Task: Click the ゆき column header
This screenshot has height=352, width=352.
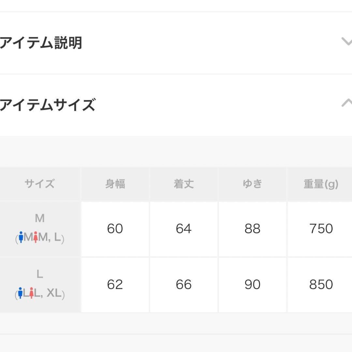Action: coord(252,183)
